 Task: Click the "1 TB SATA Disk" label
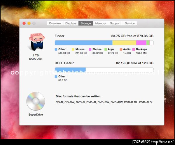(36, 57)
